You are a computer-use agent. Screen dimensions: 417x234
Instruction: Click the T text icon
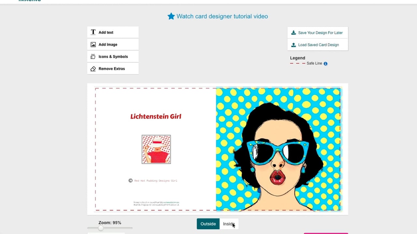[x=93, y=32]
